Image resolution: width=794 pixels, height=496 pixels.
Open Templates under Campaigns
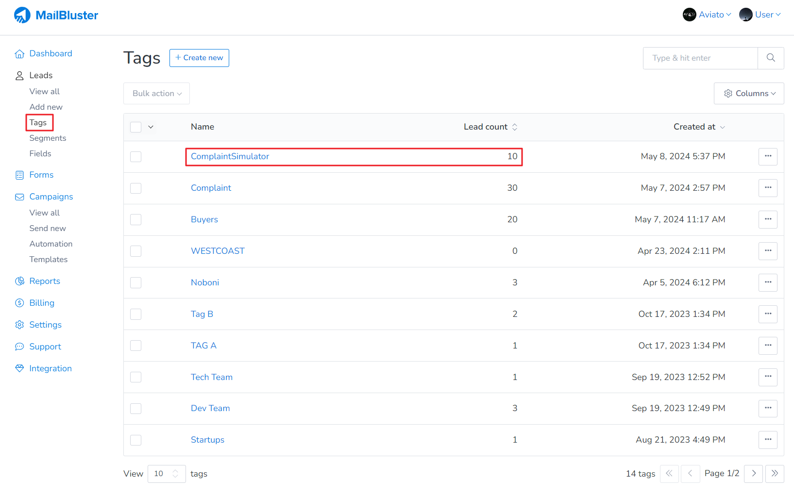(49, 260)
